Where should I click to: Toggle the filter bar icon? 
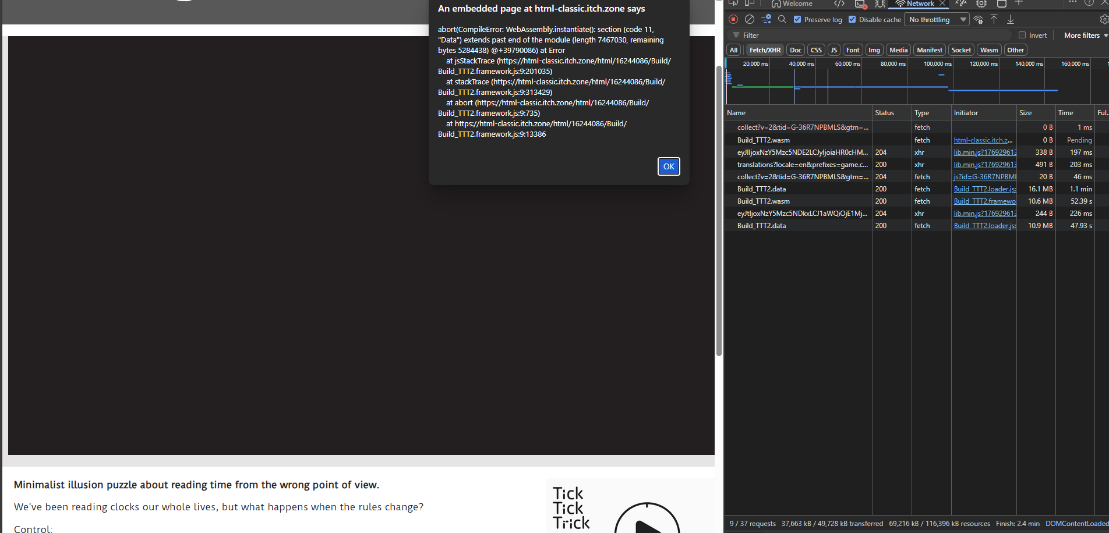pyautogui.click(x=766, y=19)
